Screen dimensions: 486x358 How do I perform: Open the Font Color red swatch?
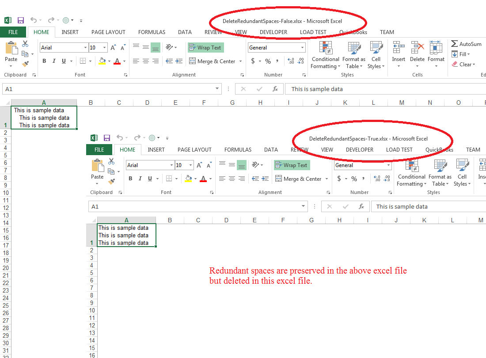point(117,61)
